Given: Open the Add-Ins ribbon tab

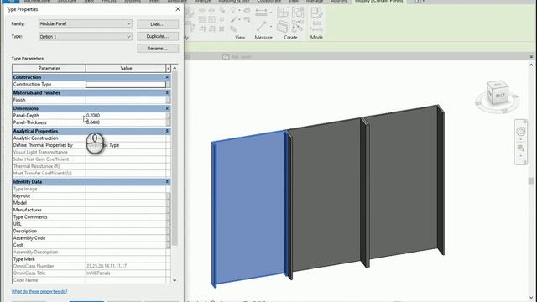Looking at the screenshot, I should coord(339,2).
